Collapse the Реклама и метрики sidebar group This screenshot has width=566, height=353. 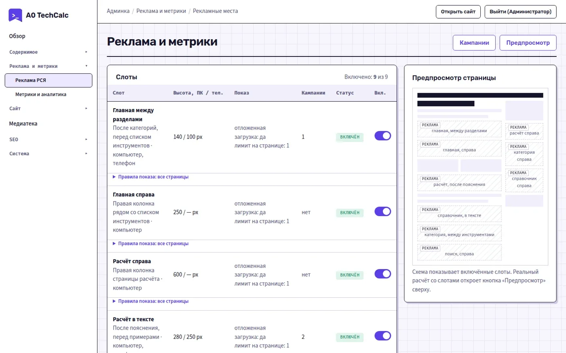pos(49,66)
